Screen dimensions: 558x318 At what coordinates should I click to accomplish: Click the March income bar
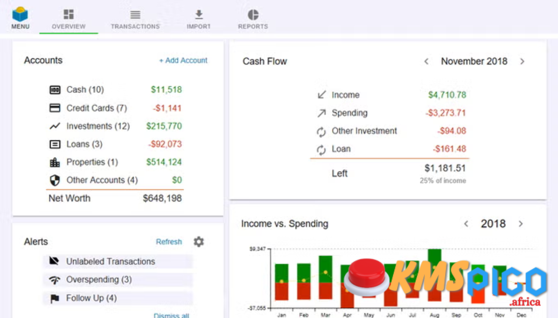click(326, 269)
